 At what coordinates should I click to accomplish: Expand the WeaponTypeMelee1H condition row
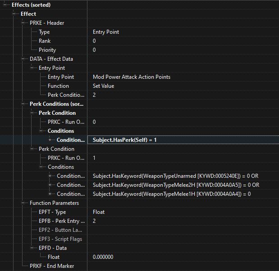click(x=50, y=194)
